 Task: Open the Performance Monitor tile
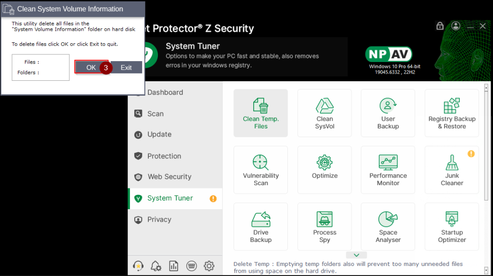[x=388, y=170]
